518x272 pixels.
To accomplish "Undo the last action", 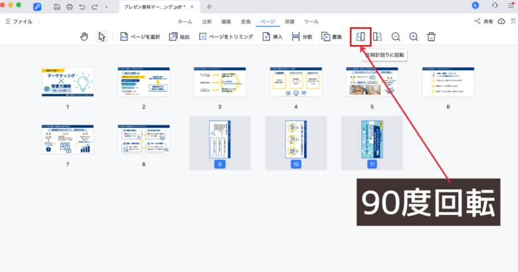I will [82, 7].
